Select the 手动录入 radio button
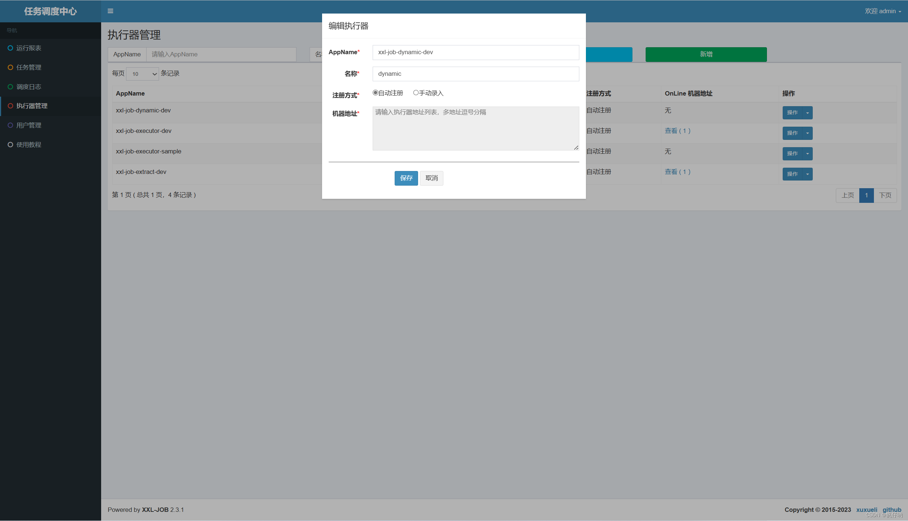Image resolution: width=908 pixels, height=521 pixels. pyautogui.click(x=416, y=93)
